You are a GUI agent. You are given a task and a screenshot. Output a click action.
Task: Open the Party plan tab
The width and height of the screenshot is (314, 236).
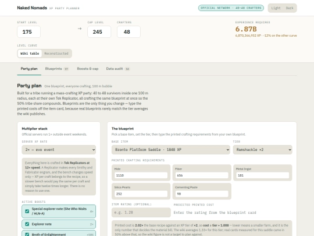click(29, 69)
